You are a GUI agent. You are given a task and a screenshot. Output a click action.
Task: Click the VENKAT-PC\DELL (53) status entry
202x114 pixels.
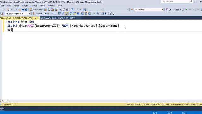160,104
